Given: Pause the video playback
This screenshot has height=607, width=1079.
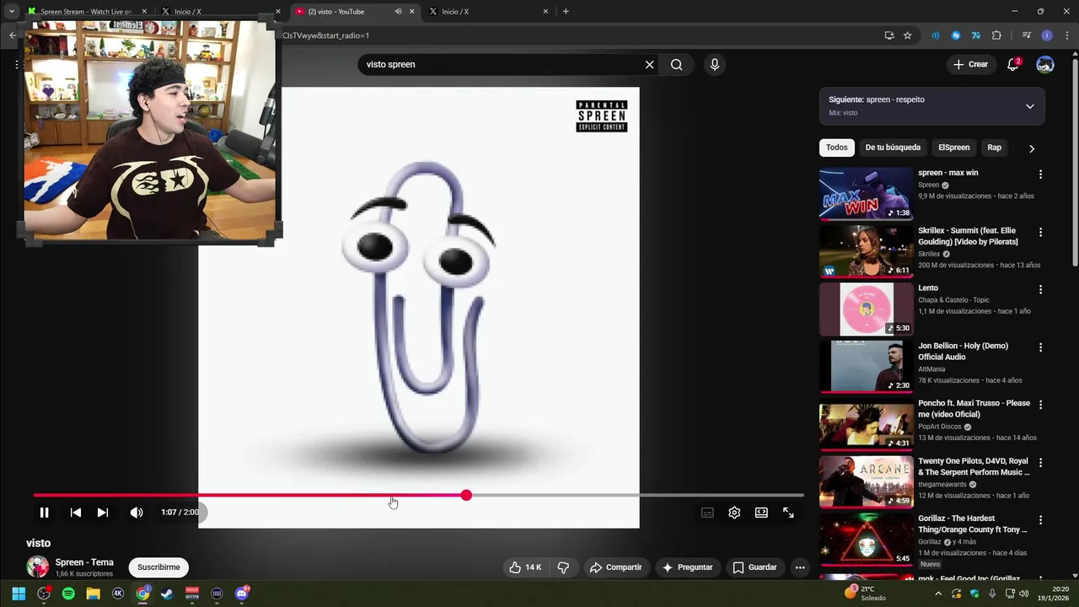Looking at the screenshot, I should click(x=44, y=513).
